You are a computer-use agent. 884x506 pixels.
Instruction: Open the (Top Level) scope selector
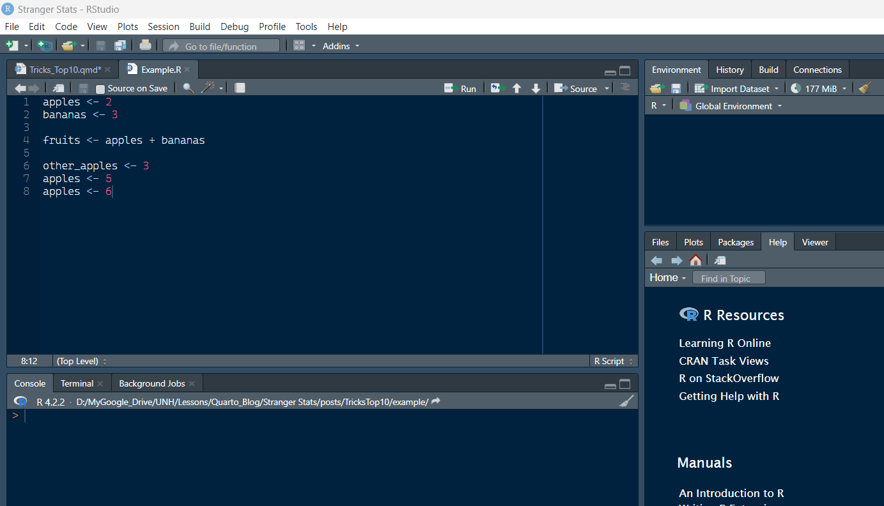click(82, 361)
